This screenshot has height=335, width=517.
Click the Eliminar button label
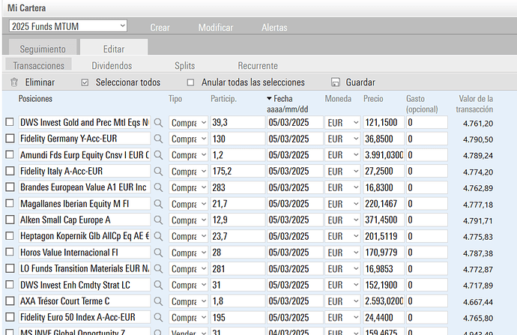pyautogui.click(x=40, y=82)
